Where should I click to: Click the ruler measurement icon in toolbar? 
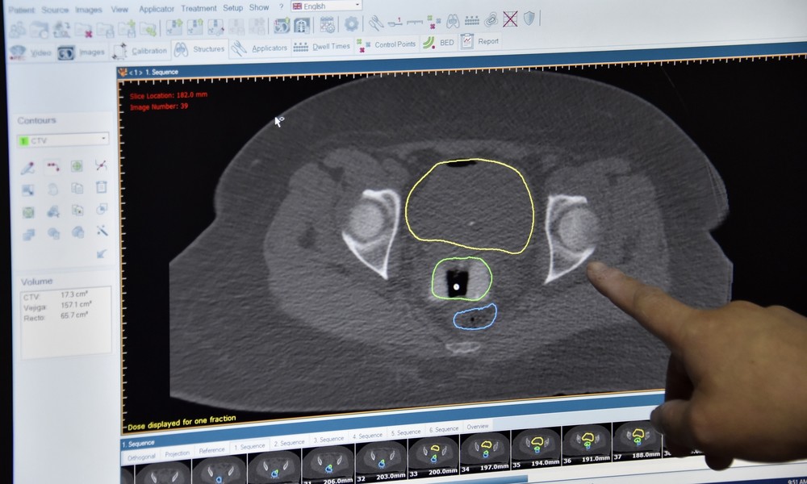[x=414, y=22]
